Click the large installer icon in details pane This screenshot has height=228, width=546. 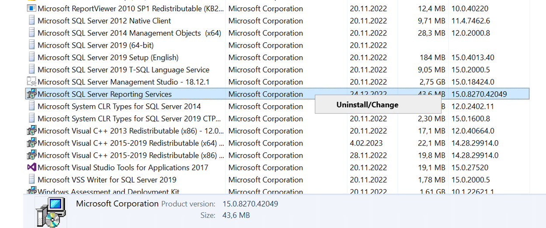pos(51,212)
